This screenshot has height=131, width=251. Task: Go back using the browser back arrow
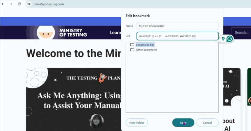(3, 4)
